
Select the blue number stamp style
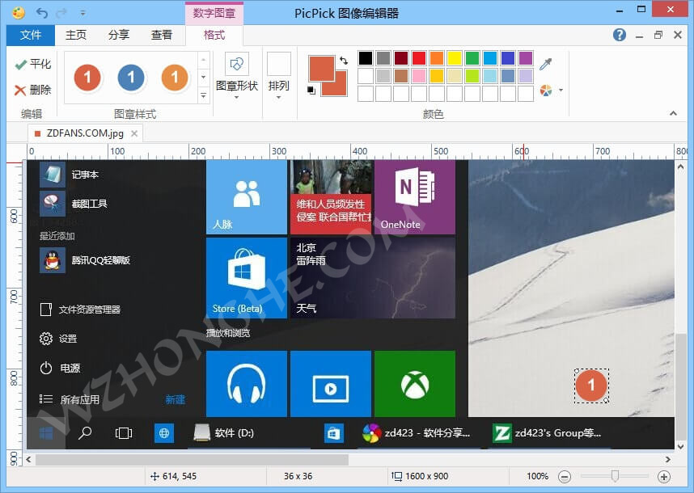coord(130,78)
